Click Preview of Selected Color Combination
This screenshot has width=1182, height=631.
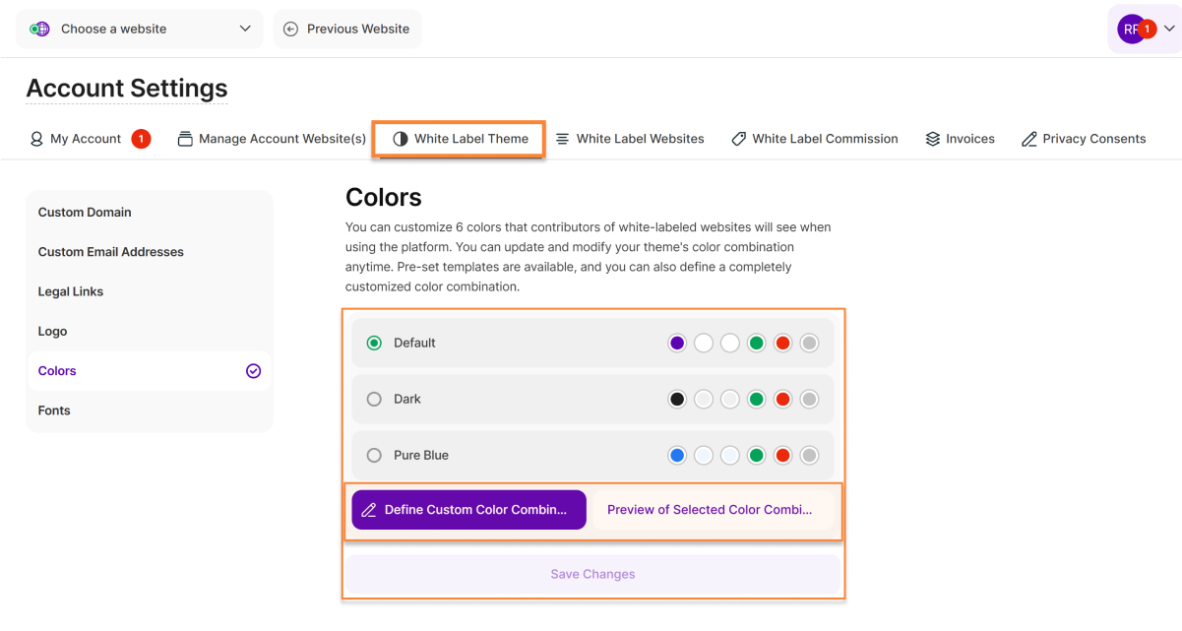tap(710, 510)
